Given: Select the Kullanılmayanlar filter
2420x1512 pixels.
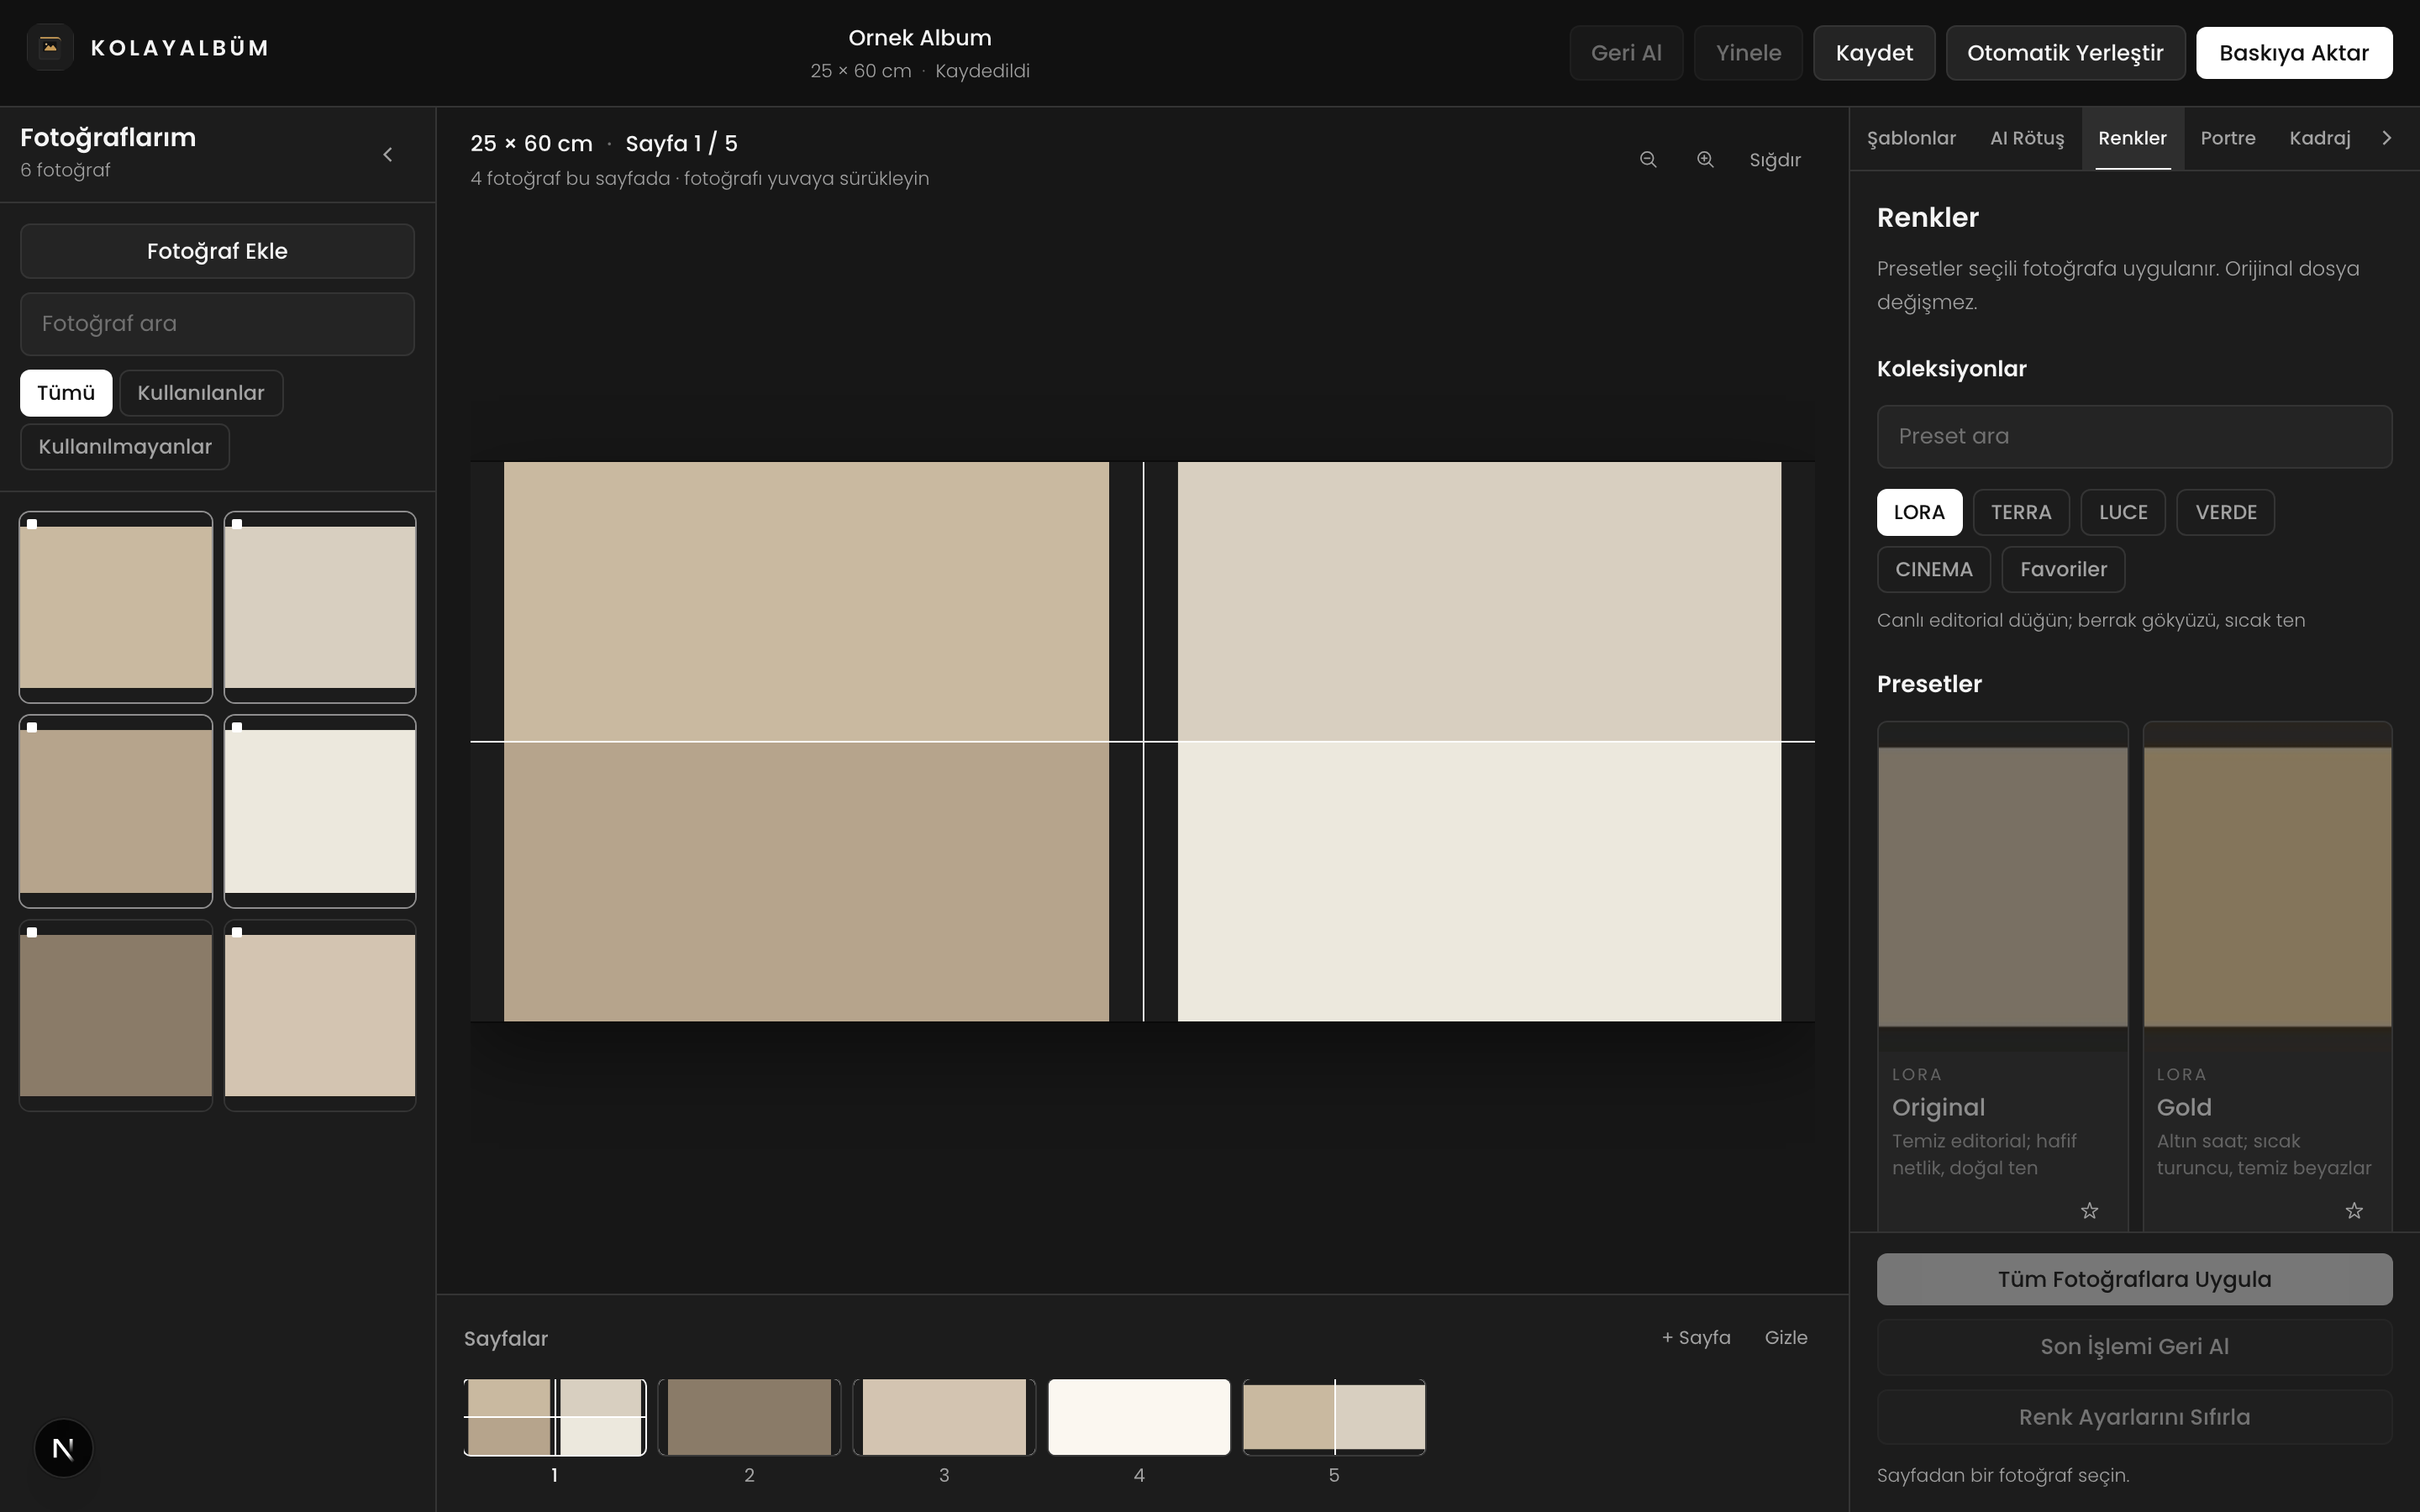Looking at the screenshot, I should click(125, 447).
